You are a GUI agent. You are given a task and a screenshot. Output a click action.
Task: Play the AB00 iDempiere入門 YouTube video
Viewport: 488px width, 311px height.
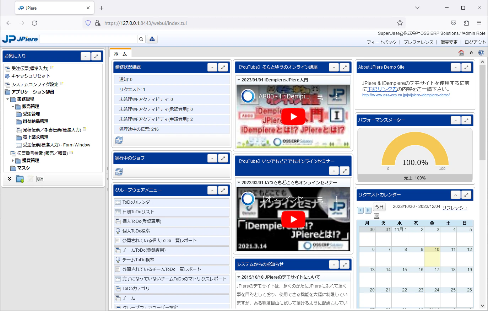click(293, 117)
